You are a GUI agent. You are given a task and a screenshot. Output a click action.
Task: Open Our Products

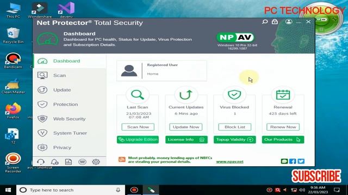click(283, 140)
